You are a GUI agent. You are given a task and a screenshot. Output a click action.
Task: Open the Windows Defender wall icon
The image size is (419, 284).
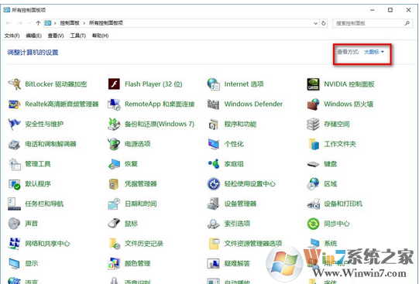(214, 104)
